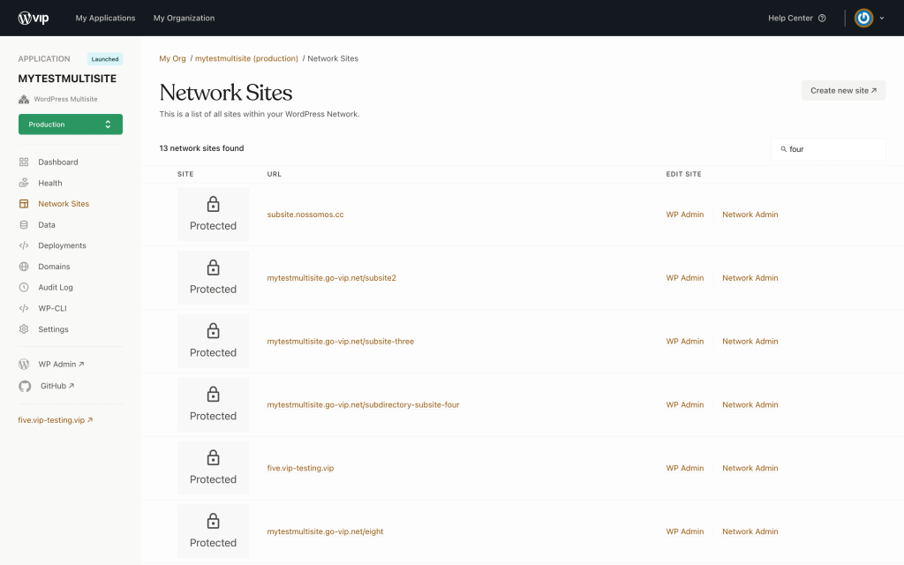Click the Audit Log clock icon
Screen dimensions: 904x565
[x=24, y=287]
